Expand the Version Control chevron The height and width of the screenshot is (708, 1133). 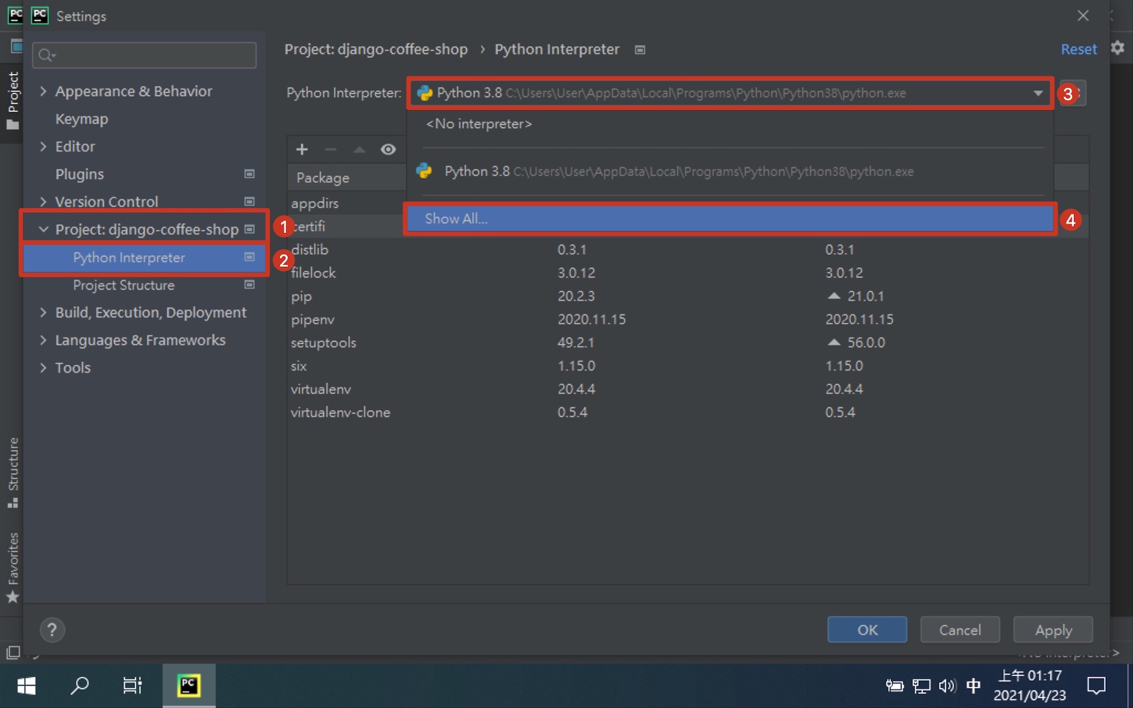click(x=43, y=202)
